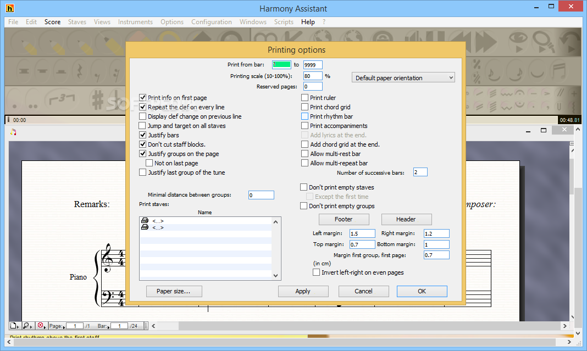The width and height of the screenshot is (587, 351).
Task: Click the Footer button
Action: pos(344,219)
